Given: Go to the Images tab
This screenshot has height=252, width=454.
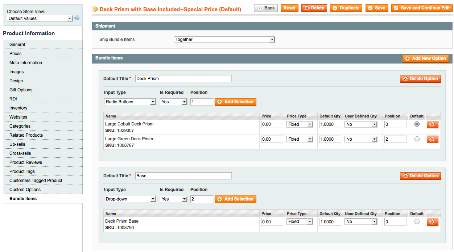Looking at the screenshot, I should click(x=43, y=72).
